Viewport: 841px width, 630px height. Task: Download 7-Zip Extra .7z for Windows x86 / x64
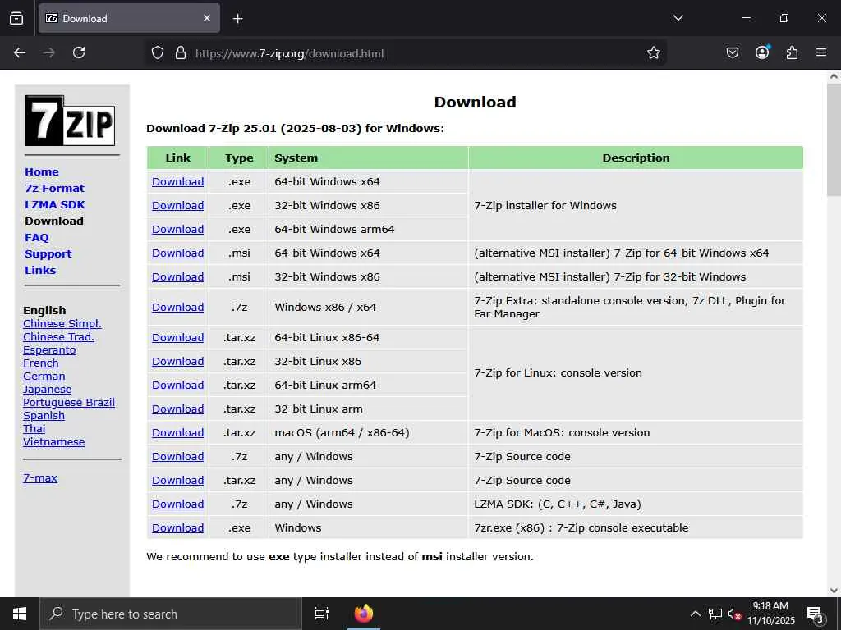coord(177,308)
